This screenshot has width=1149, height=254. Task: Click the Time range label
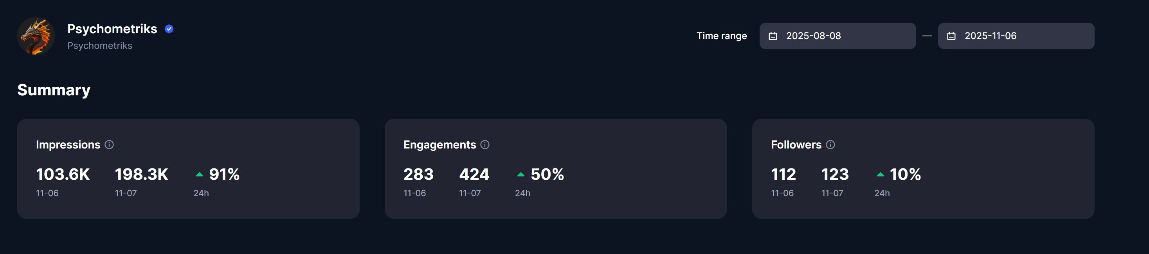click(x=721, y=36)
